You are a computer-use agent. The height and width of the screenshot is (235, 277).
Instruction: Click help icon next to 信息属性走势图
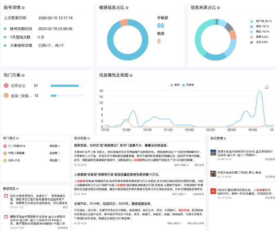click(133, 75)
